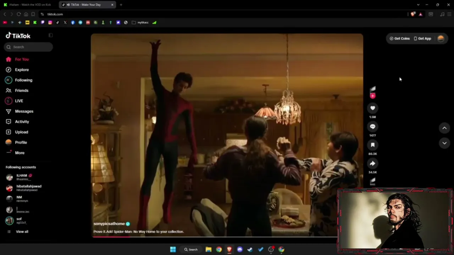Viewport: 454px width, 255px height.
Task: Click the Get Coins button
Action: pyautogui.click(x=400, y=39)
